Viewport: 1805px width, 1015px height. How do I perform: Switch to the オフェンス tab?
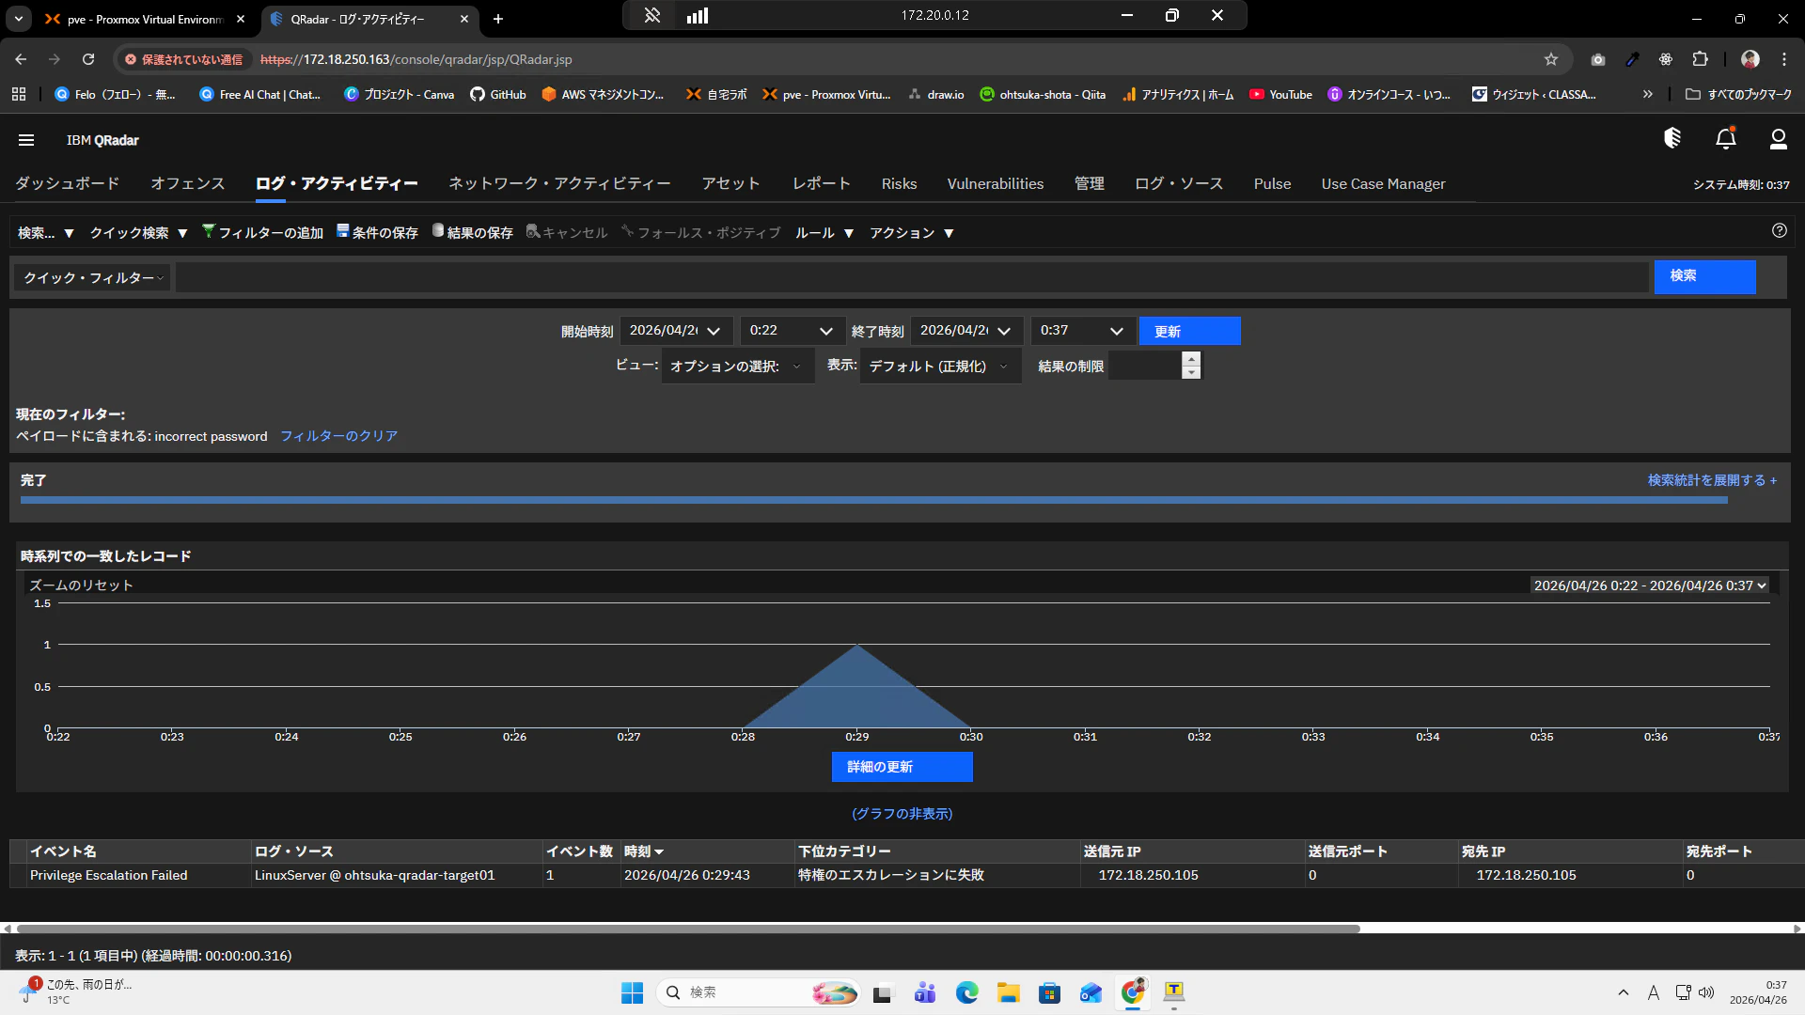click(187, 184)
